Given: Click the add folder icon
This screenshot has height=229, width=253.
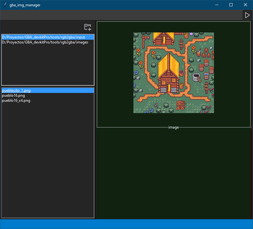Looking at the screenshot, I should pyautogui.click(x=88, y=27).
